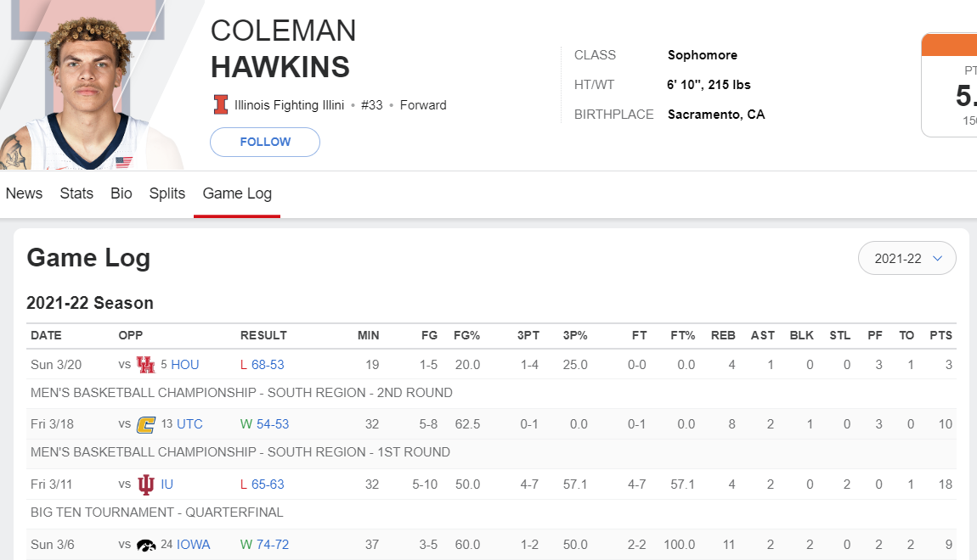Click the Houston Cougars team logo
The image size is (977, 560).
(146, 365)
